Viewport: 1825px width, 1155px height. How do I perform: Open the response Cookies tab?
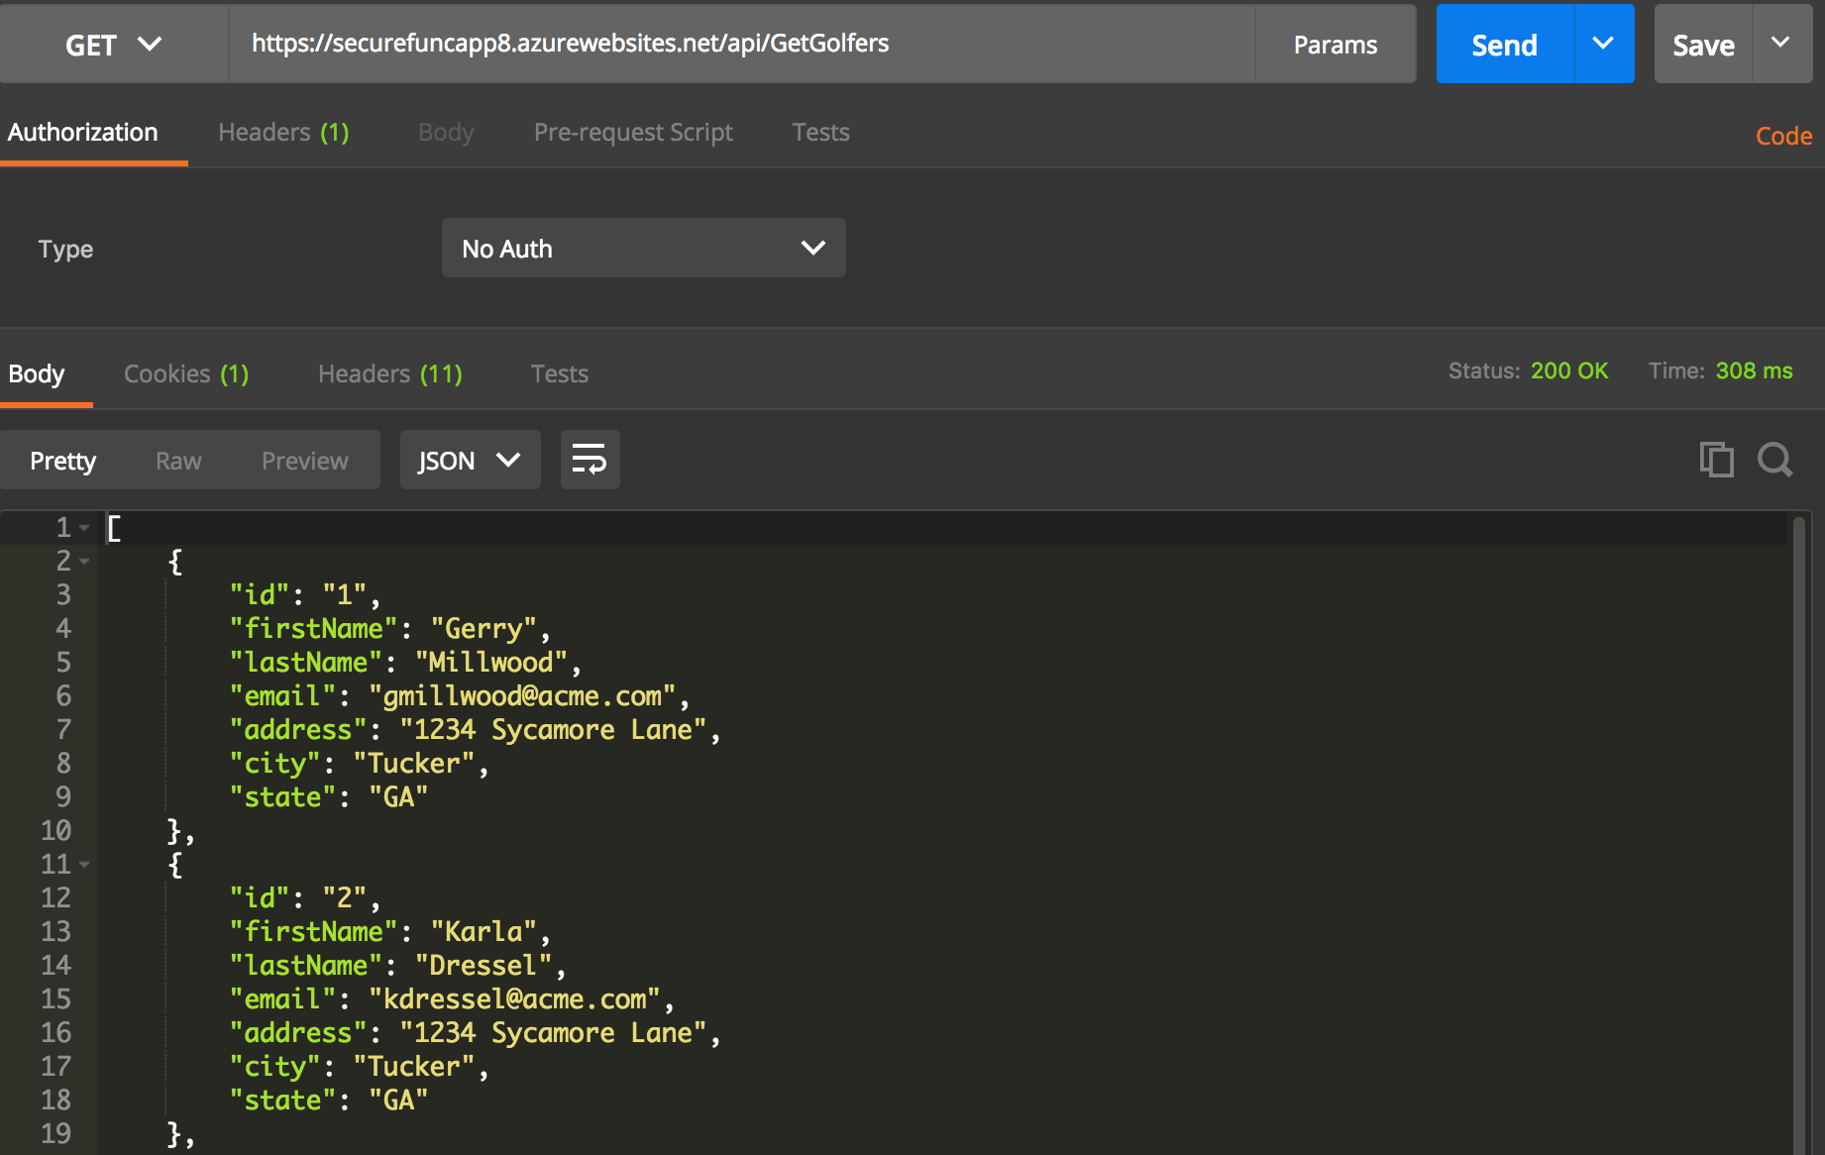(185, 373)
